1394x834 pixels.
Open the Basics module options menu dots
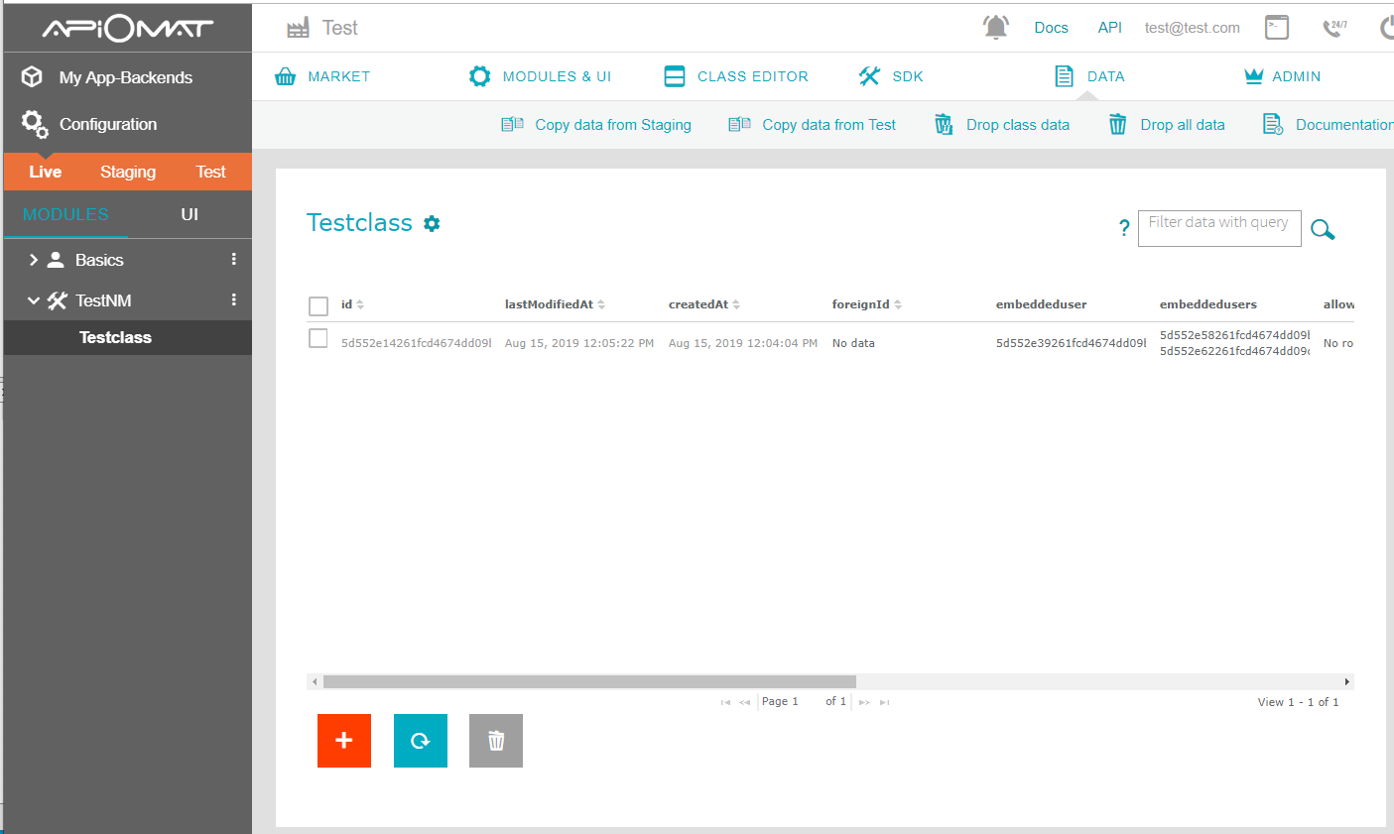click(x=234, y=259)
